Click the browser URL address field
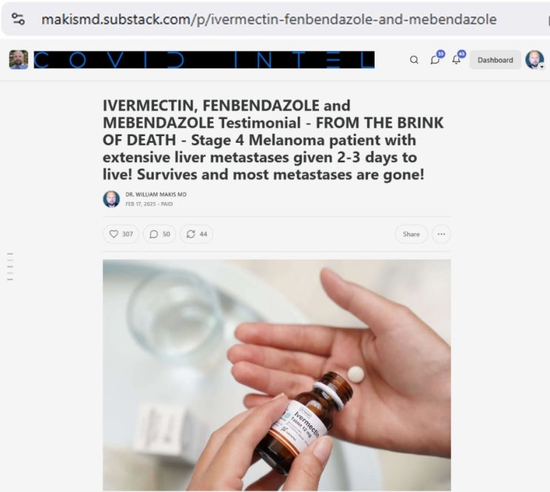 point(269,19)
